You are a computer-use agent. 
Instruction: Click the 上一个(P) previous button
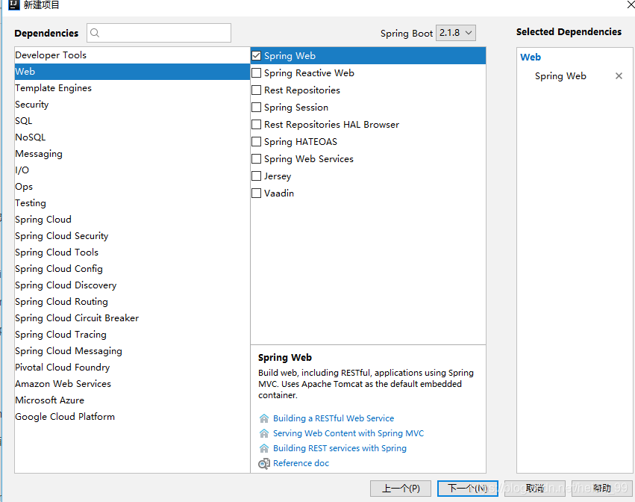(401, 489)
